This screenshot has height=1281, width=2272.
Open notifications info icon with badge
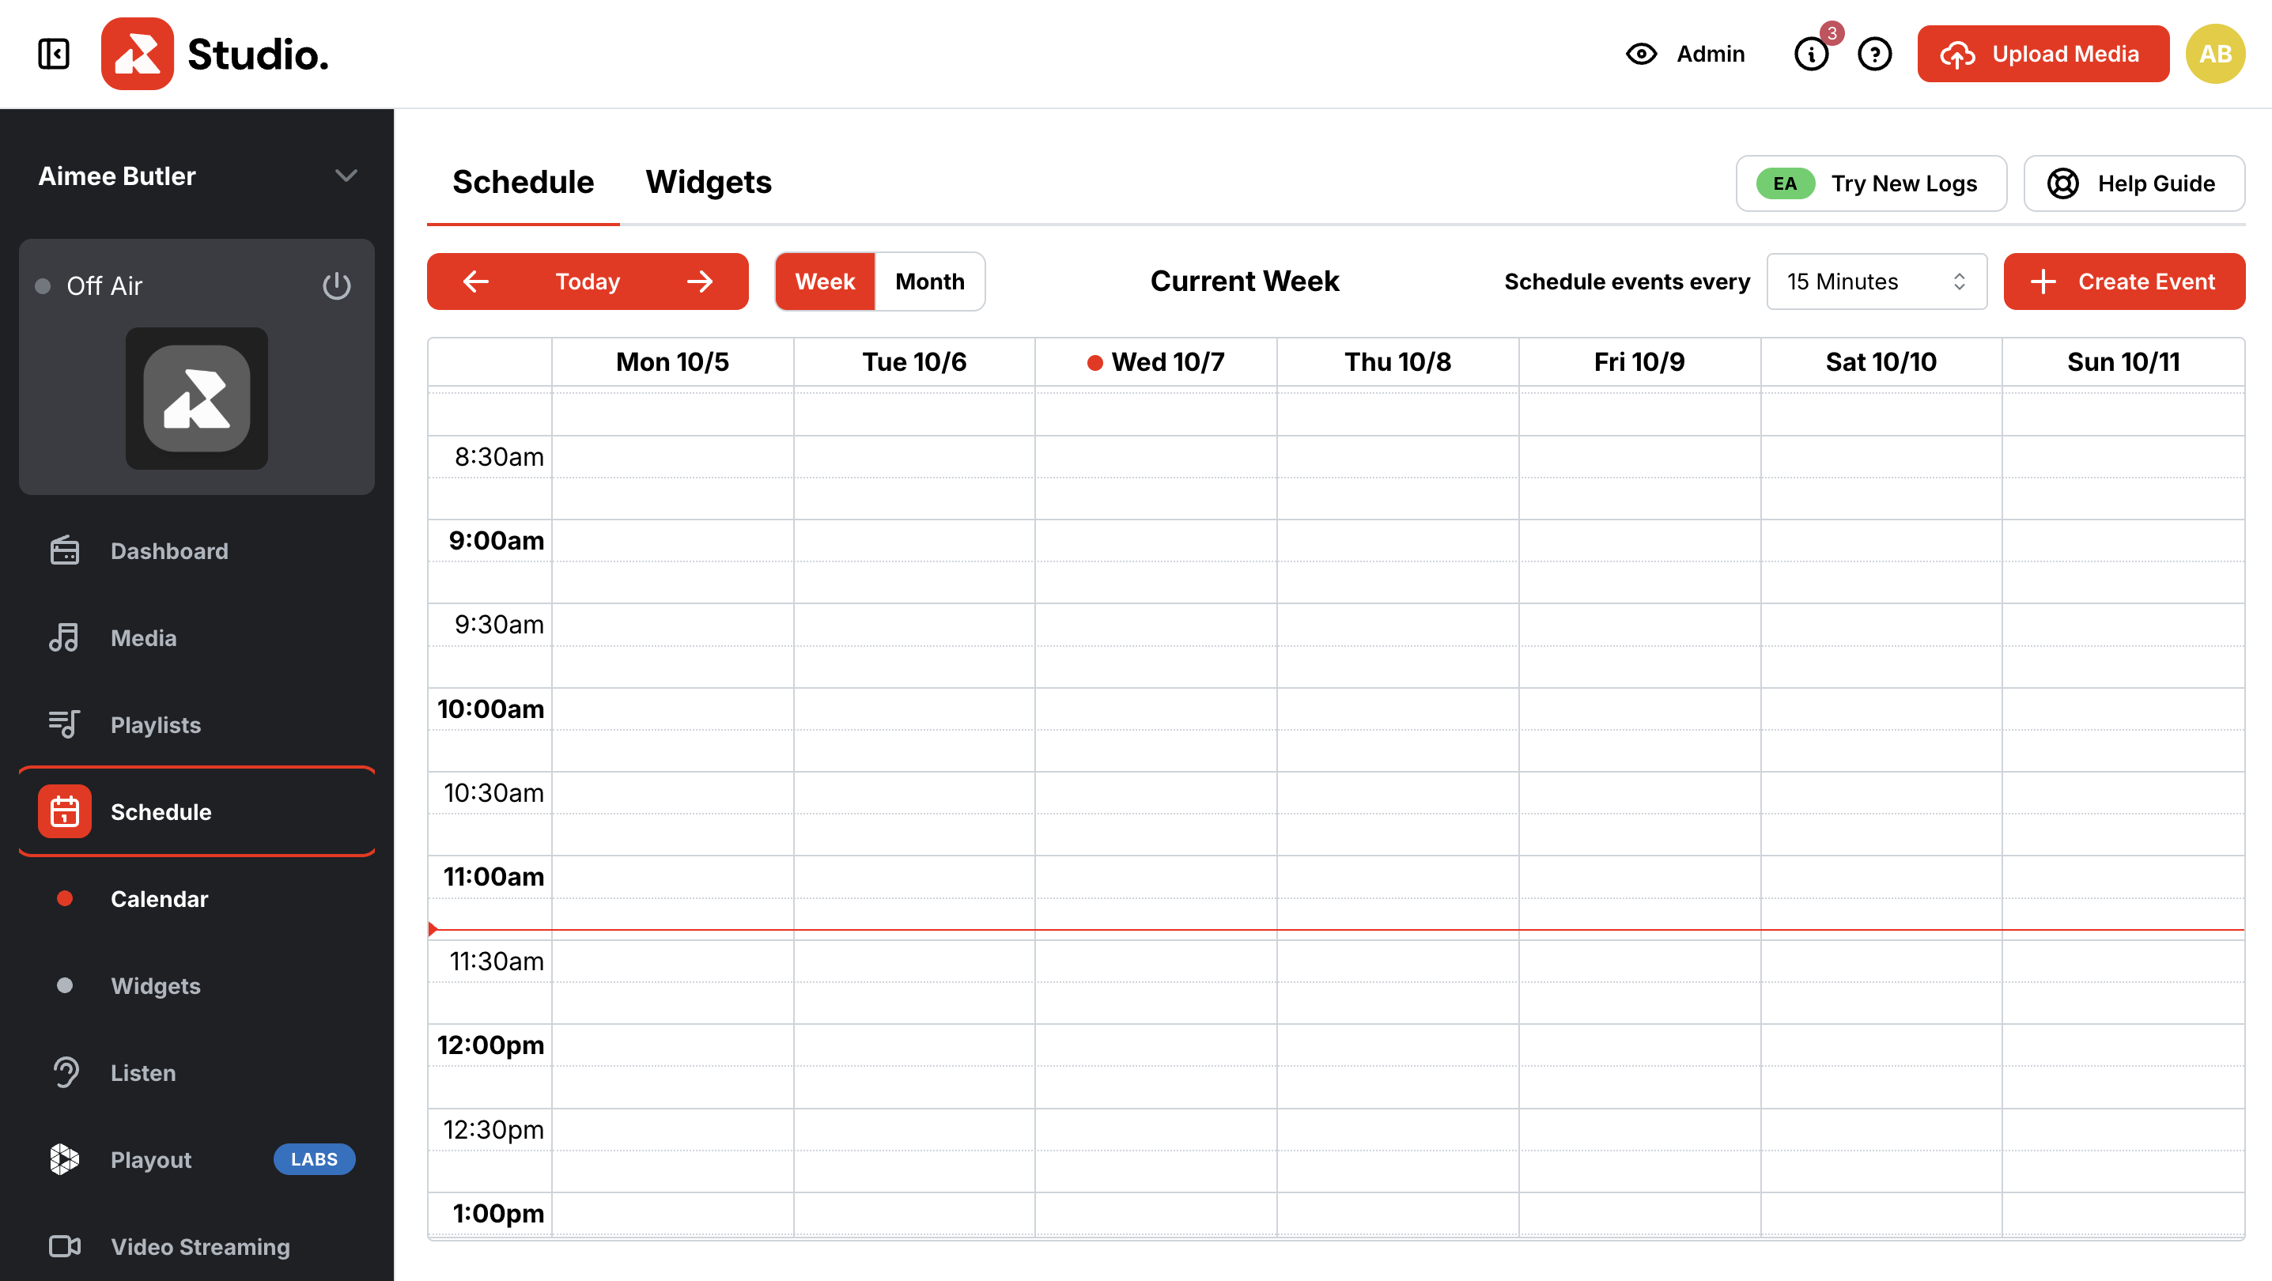pos(1812,54)
